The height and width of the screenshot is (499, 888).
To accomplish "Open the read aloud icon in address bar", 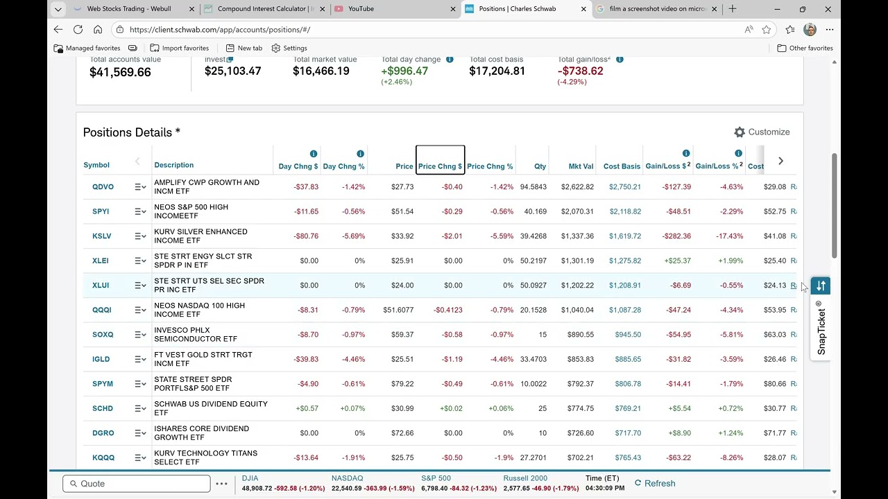I will click(x=749, y=30).
